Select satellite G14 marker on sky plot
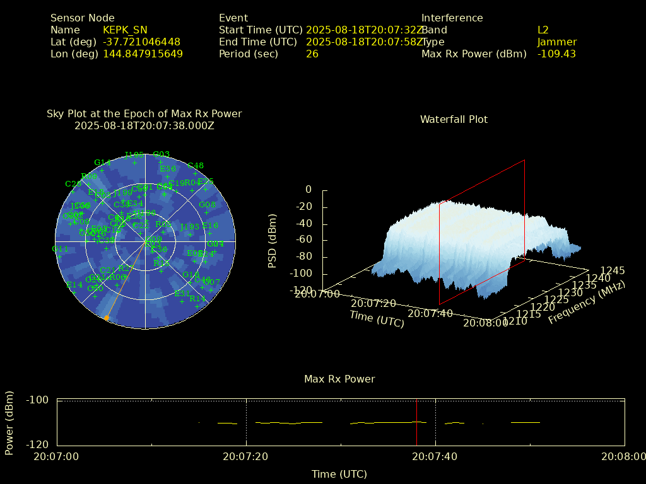 click(102, 171)
